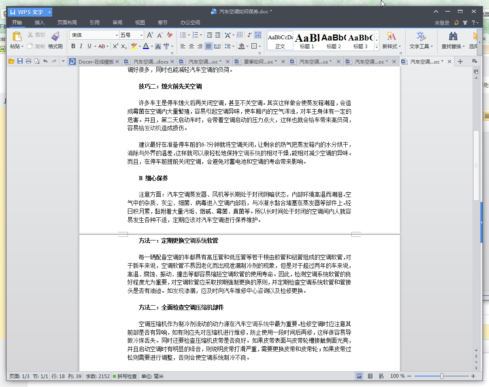This screenshot has height=387, width=489.
Task: Toggle character shading A button
Action: pos(158,46)
